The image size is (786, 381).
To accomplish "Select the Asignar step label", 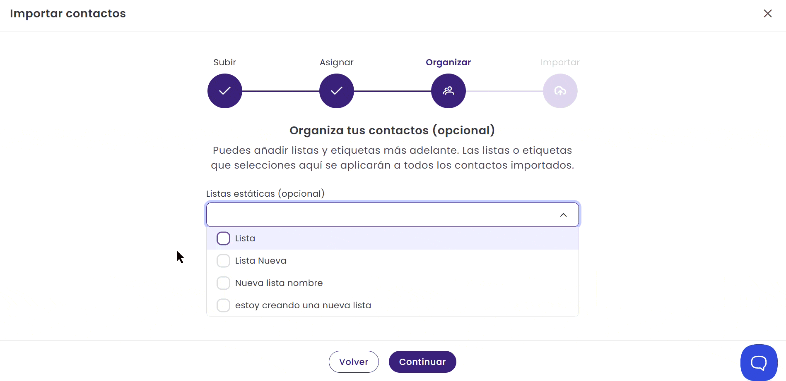I will point(337,62).
